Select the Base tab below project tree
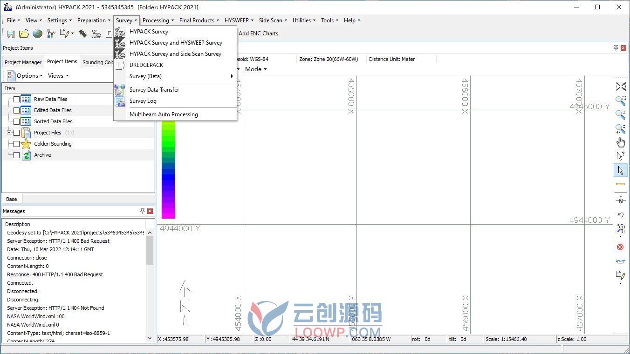Image resolution: width=630 pixels, height=354 pixels. pos(12,199)
